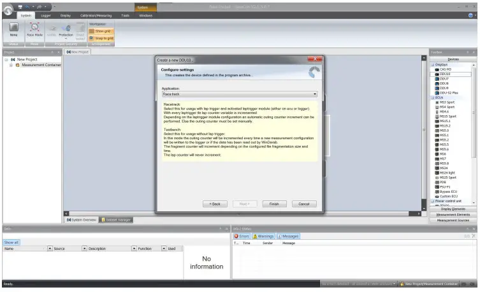Open the Protection dropdown in Project Security
Image resolution: width=480 pixels, height=292 pixels.
[66, 31]
